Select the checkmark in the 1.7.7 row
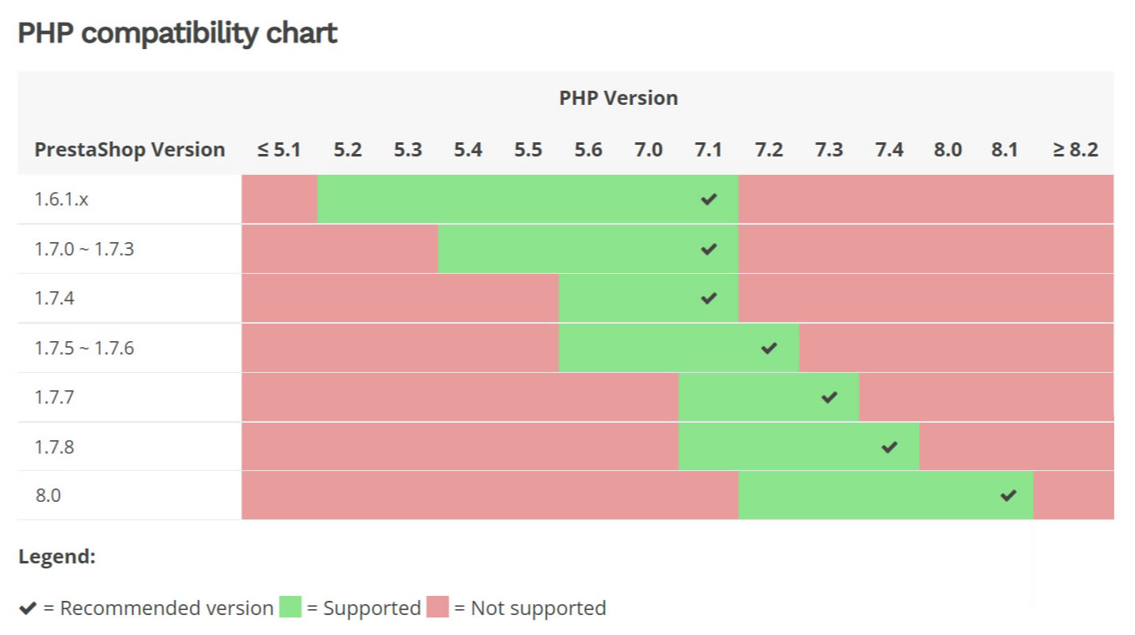This screenshot has height=635, width=1135. click(x=829, y=397)
